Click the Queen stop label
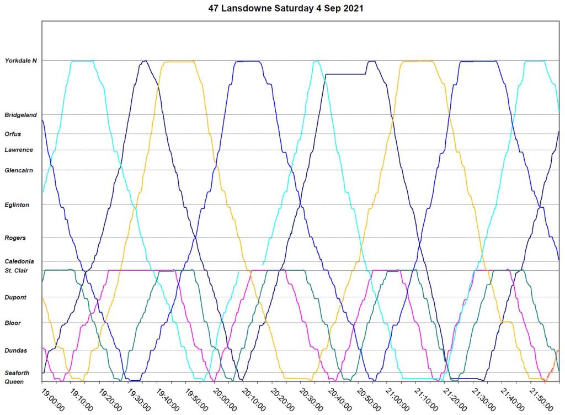565x415 pixels. [14, 381]
